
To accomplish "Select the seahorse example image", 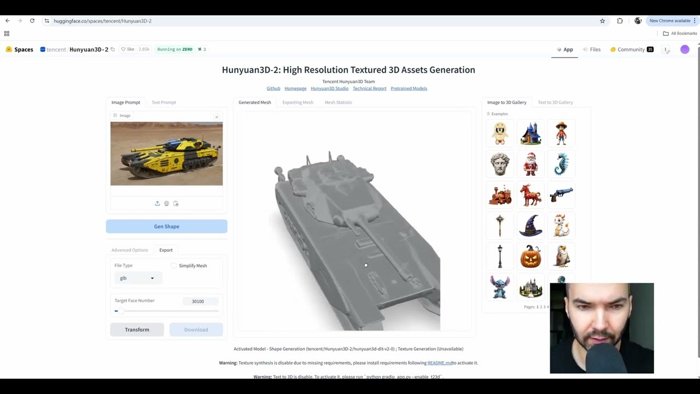I will [561, 164].
